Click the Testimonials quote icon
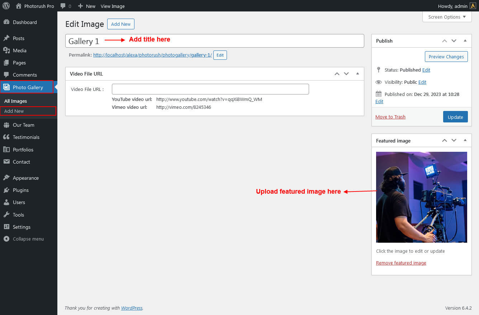 pyautogui.click(x=6, y=137)
